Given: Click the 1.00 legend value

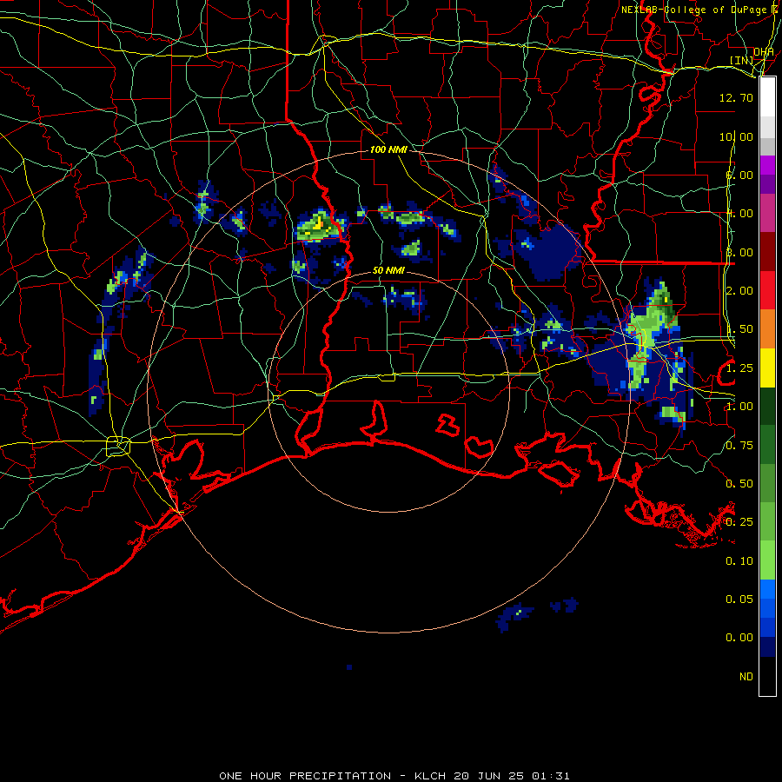Looking at the screenshot, I should [739, 407].
